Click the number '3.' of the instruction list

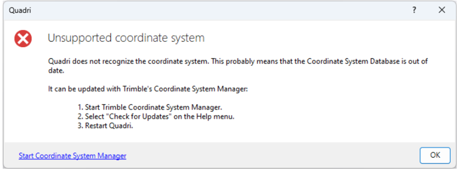[80, 126]
